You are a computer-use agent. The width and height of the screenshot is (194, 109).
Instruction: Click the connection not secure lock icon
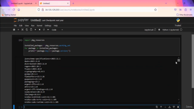43,10
